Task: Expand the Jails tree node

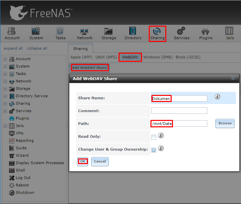Action: point(5,126)
